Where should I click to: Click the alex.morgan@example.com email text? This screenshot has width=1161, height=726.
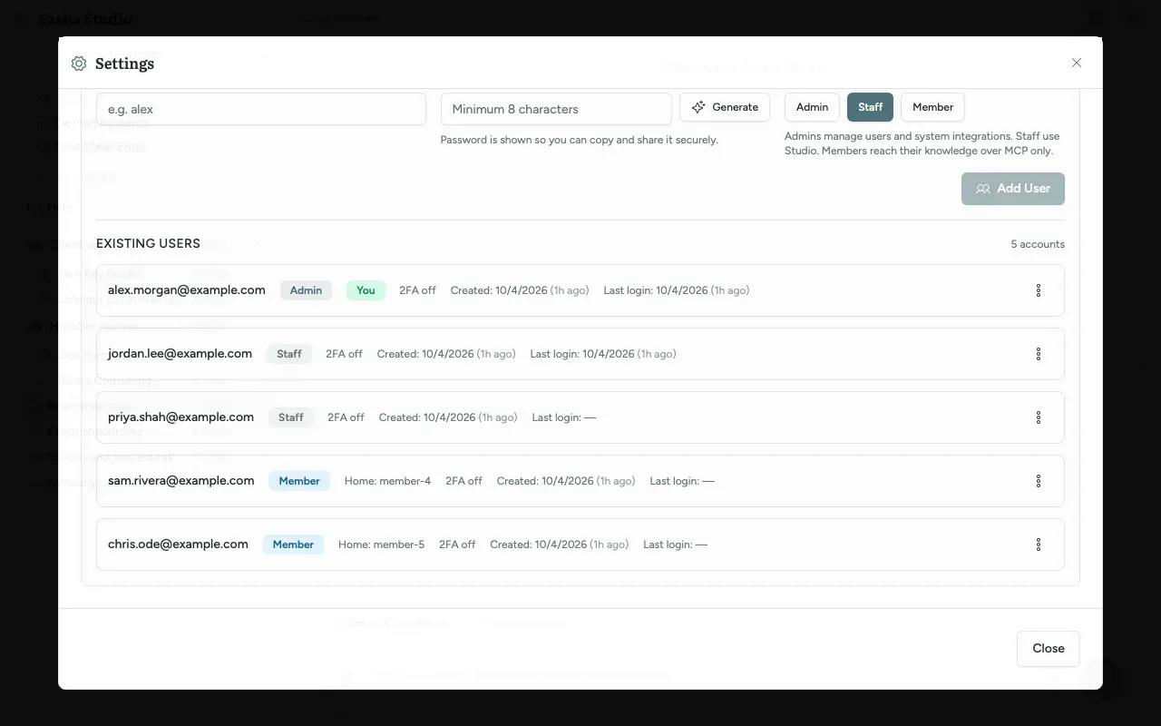(x=187, y=290)
